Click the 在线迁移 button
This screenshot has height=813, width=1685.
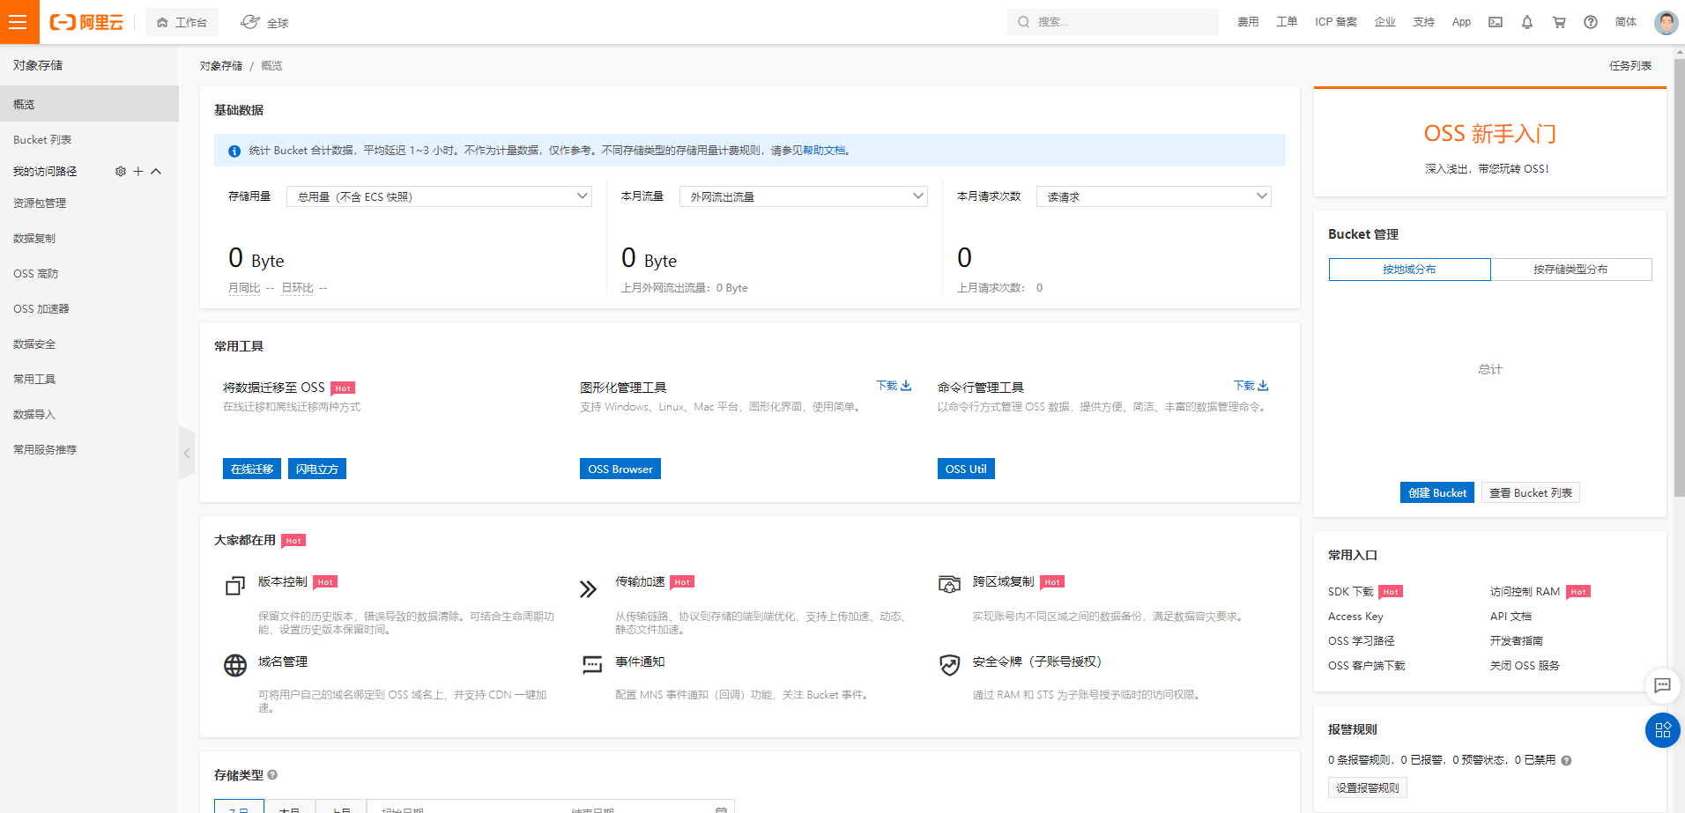coord(252,469)
